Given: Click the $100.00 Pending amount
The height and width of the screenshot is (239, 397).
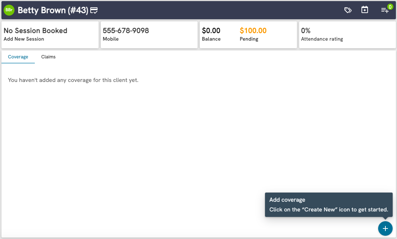Looking at the screenshot, I should pos(253,30).
